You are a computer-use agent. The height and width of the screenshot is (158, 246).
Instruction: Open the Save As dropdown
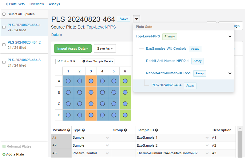click(105, 48)
